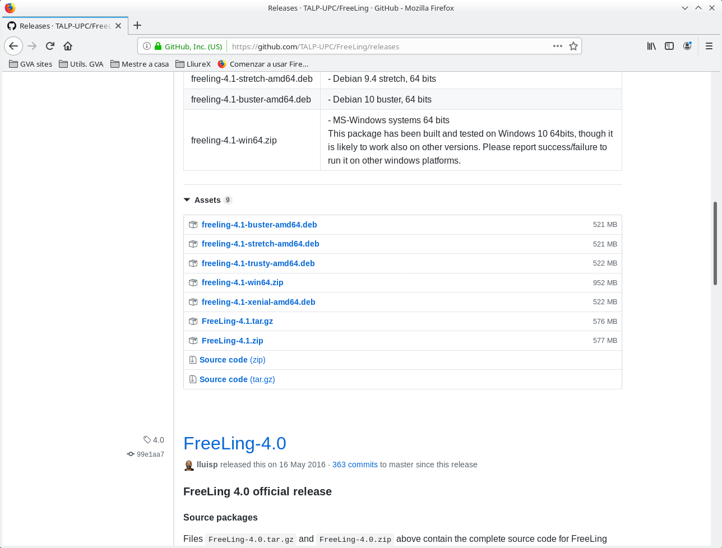Click the forward navigation arrow

[x=32, y=46]
